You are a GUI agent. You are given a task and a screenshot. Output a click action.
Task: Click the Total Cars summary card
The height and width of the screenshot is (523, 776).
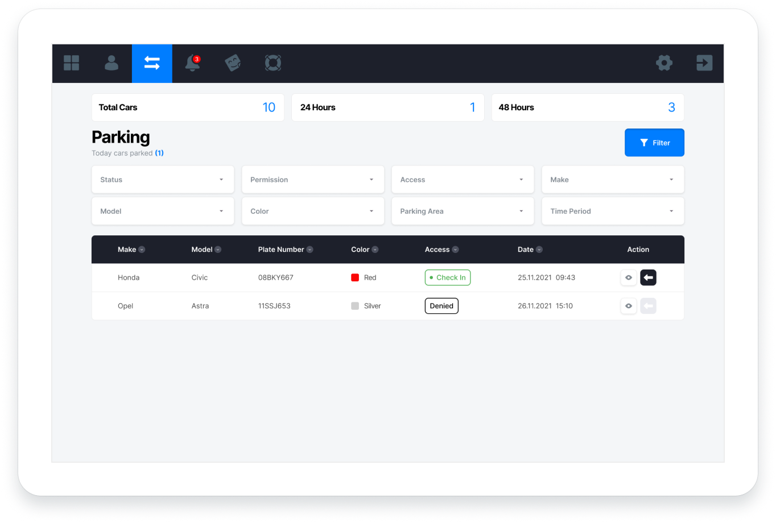(x=188, y=107)
